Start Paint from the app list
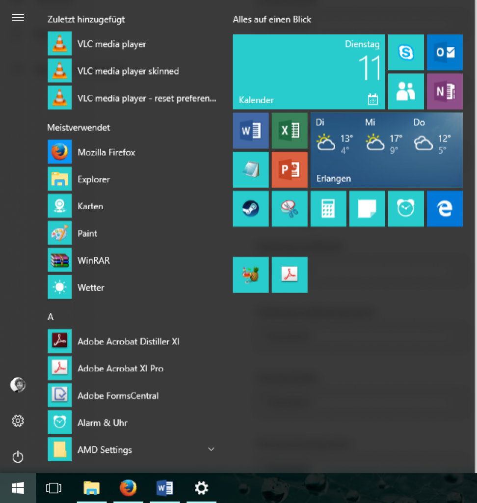Viewport: 477px width, 503px height. (x=132, y=233)
